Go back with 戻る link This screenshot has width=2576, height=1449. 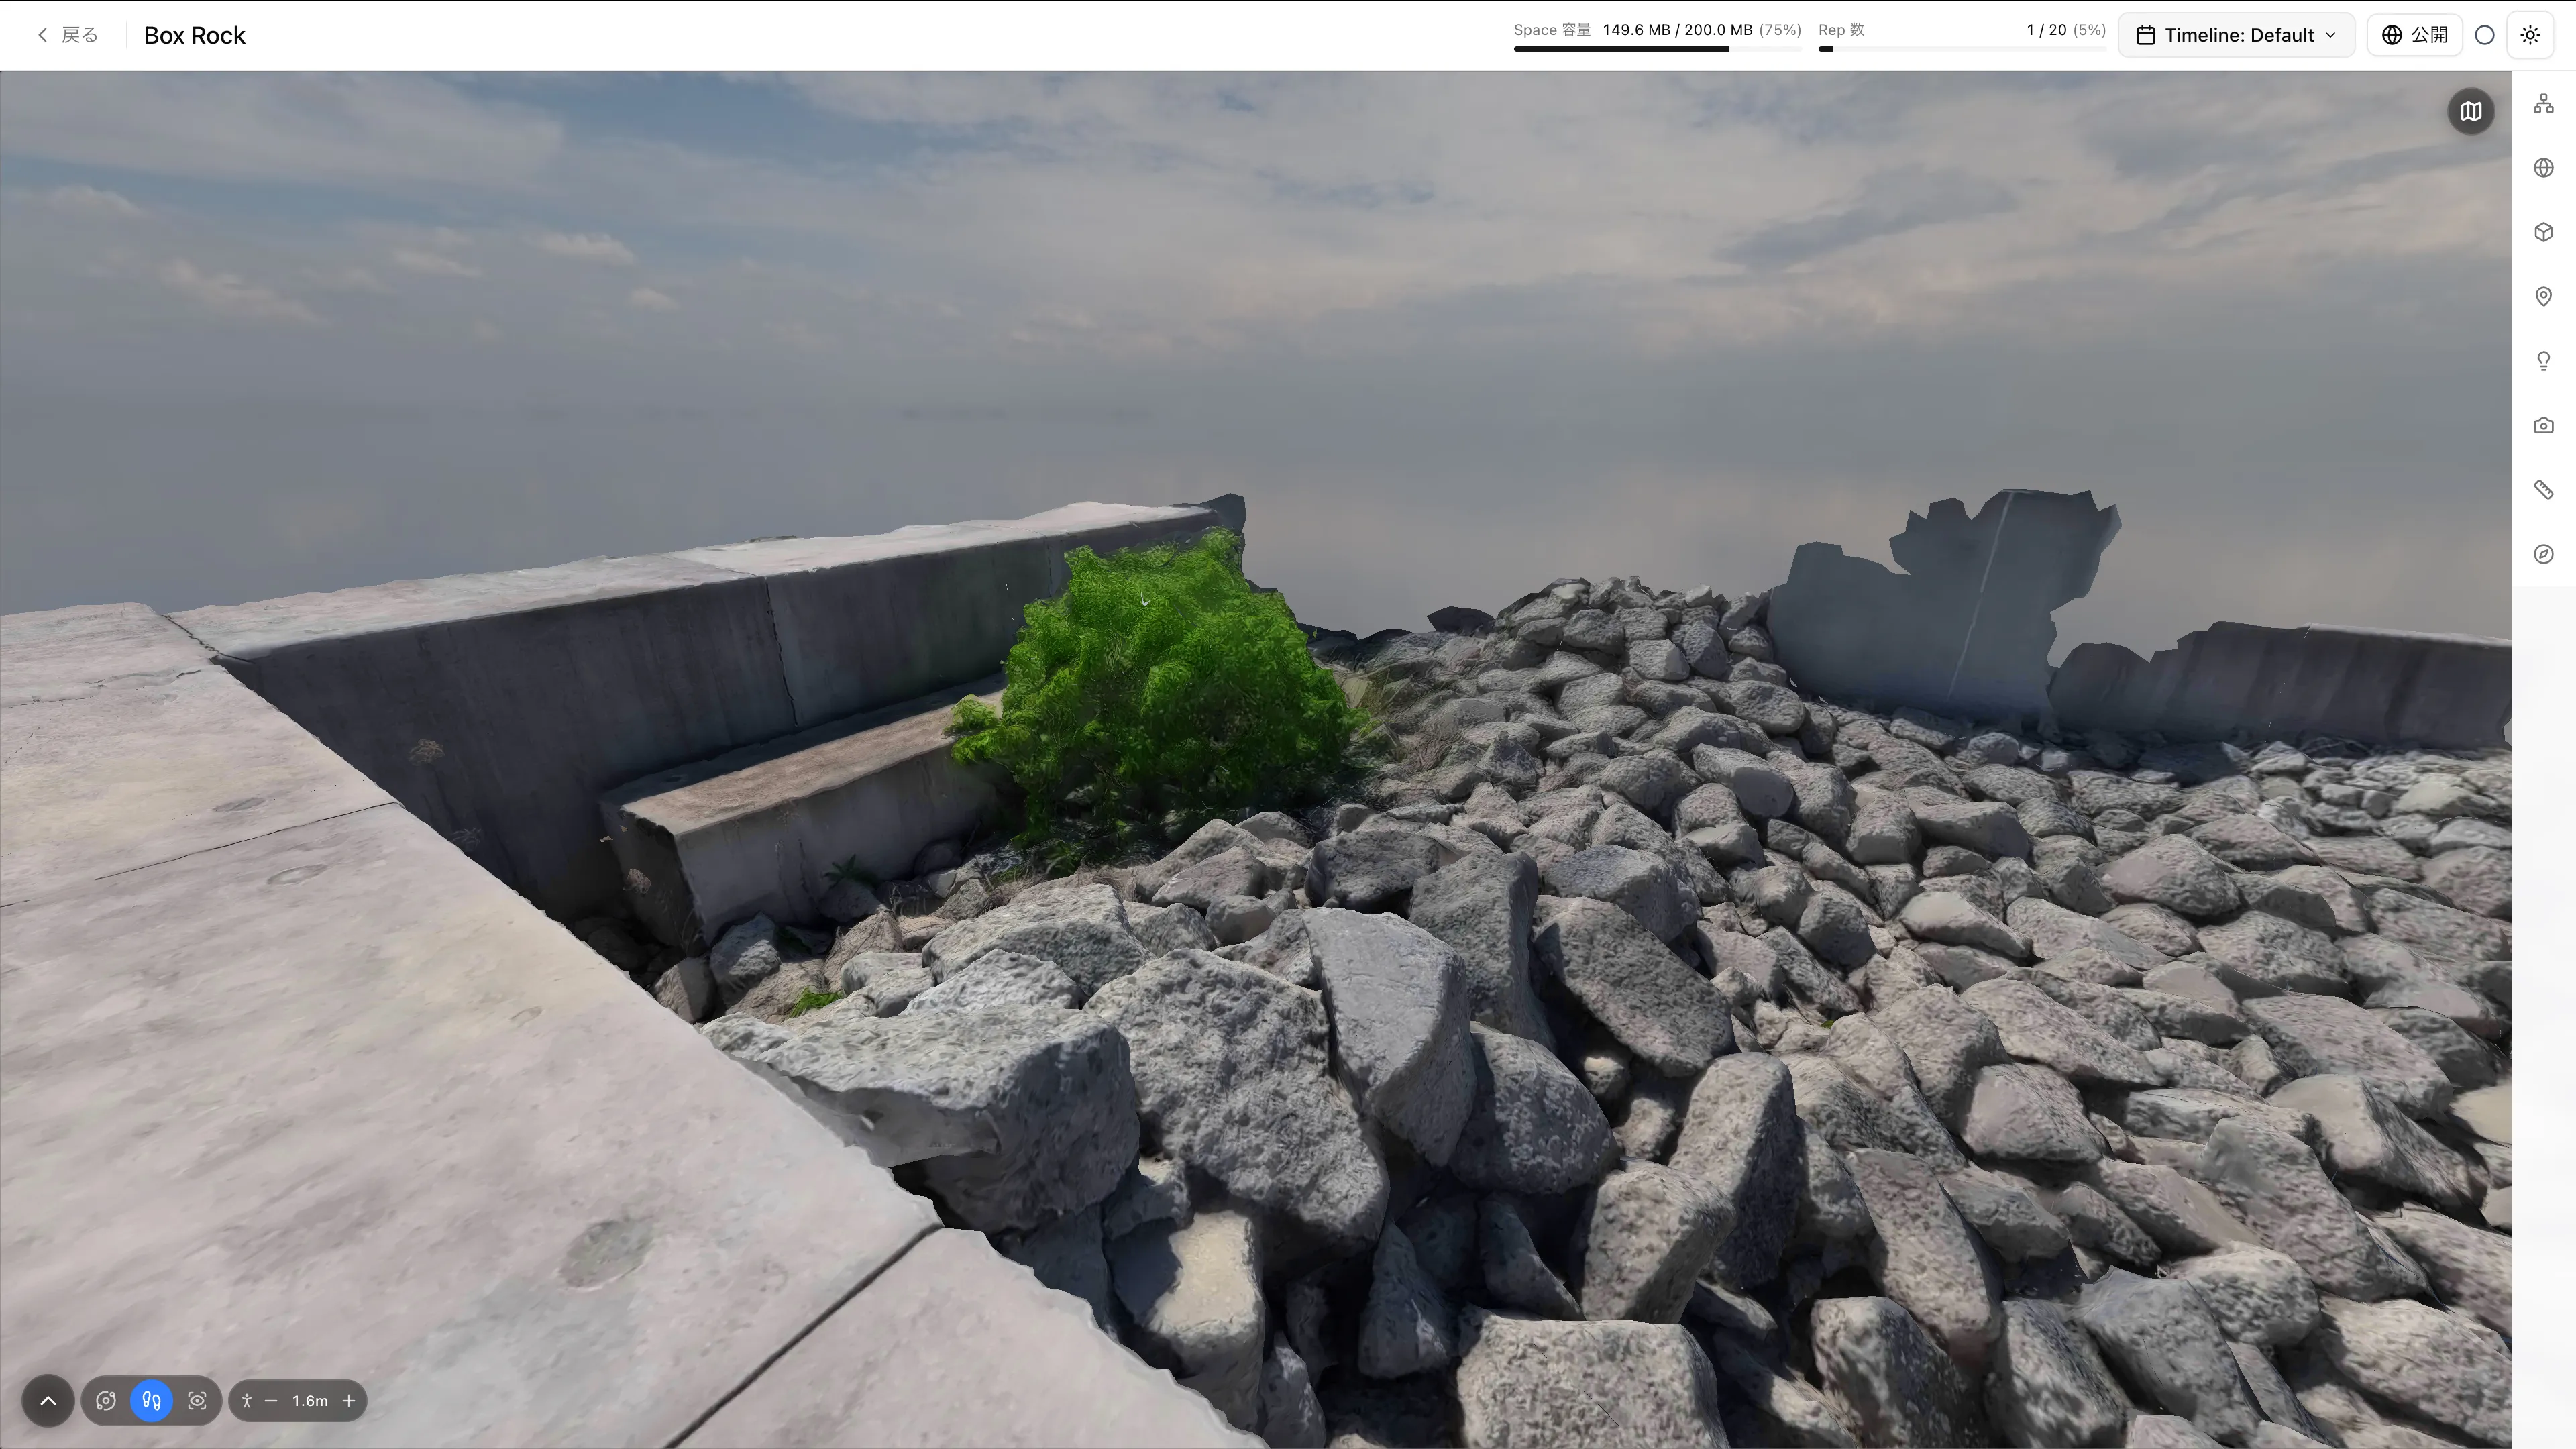[68, 35]
